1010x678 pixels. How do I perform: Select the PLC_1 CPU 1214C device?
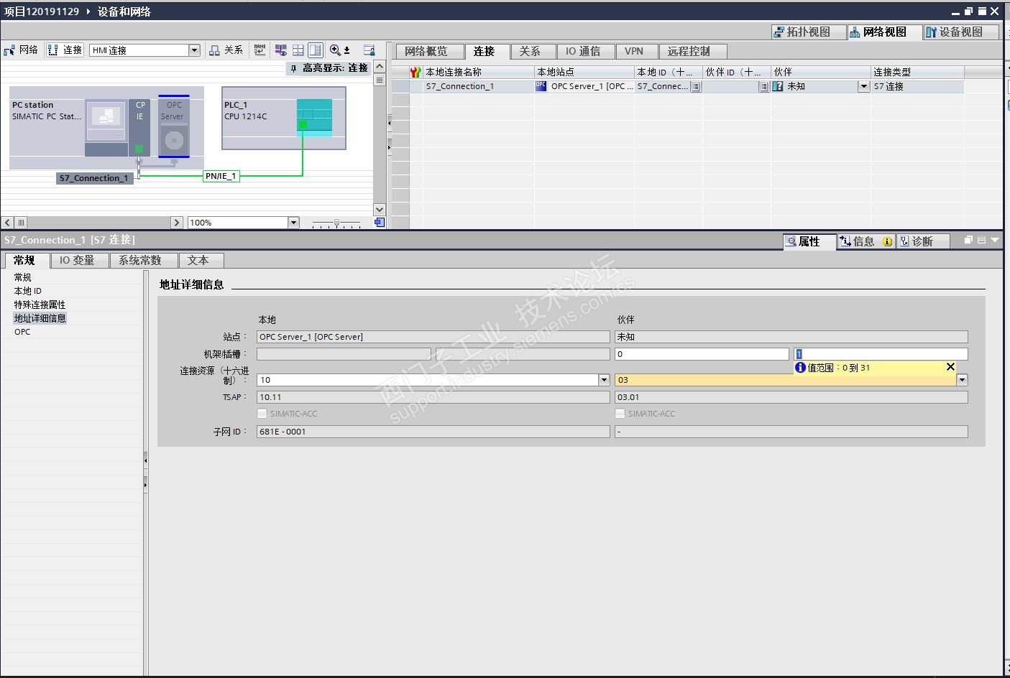point(284,119)
